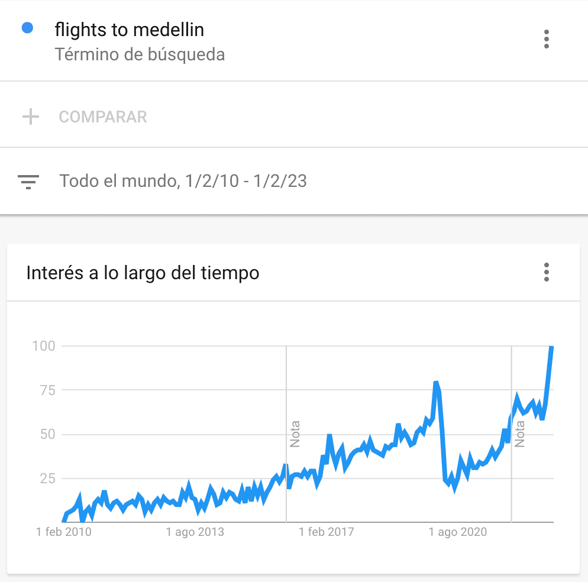The height and width of the screenshot is (582, 588).
Task: Open options menu for flights to medellin term
Action: (x=547, y=39)
